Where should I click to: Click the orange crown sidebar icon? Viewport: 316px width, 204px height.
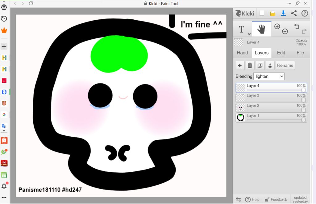tap(4, 30)
